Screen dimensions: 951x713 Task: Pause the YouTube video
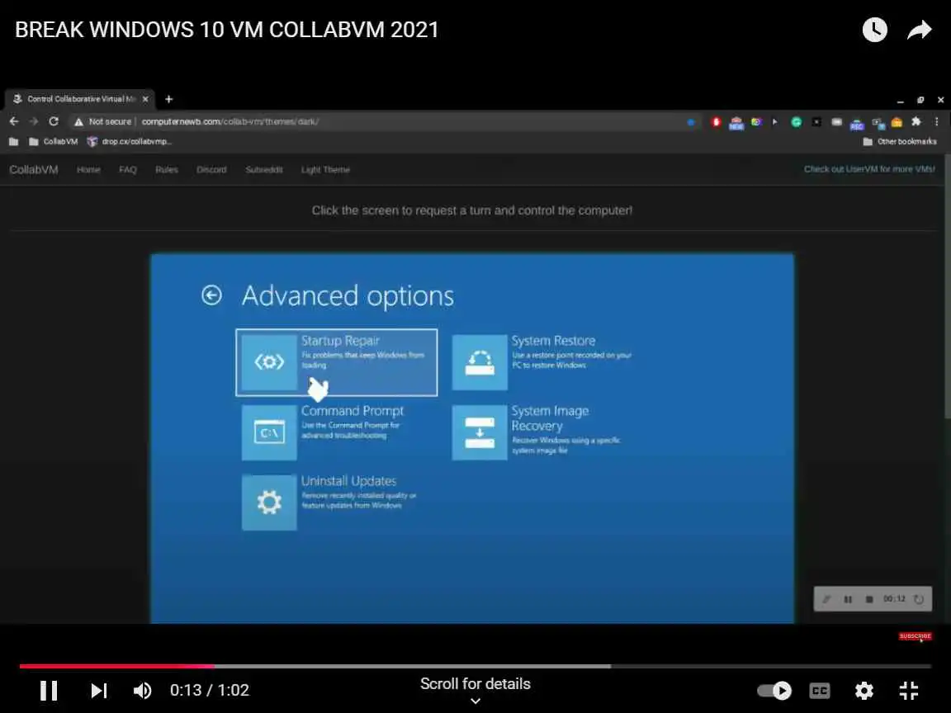click(49, 691)
